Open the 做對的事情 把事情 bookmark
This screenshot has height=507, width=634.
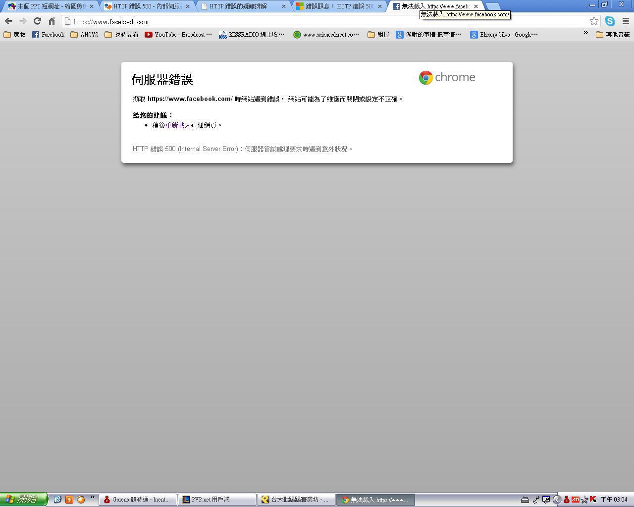428,35
